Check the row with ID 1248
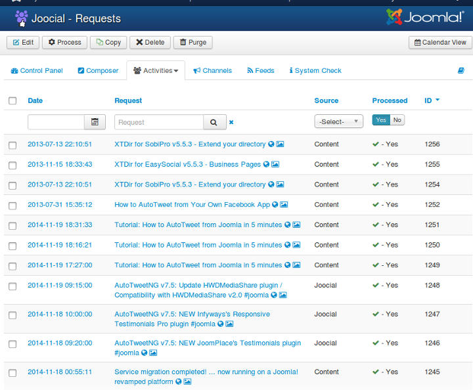Image resolution: width=473 pixels, height=390 pixels. pyautogui.click(x=12, y=286)
